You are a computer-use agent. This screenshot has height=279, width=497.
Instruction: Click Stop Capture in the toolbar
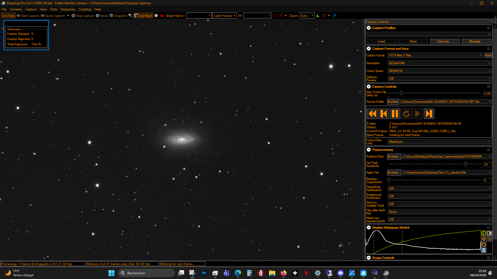coord(83,16)
